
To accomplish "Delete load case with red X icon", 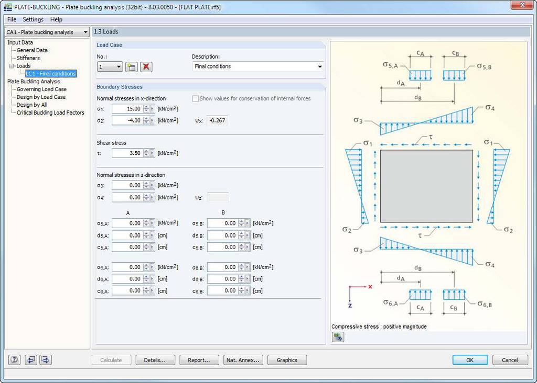I will [146, 66].
